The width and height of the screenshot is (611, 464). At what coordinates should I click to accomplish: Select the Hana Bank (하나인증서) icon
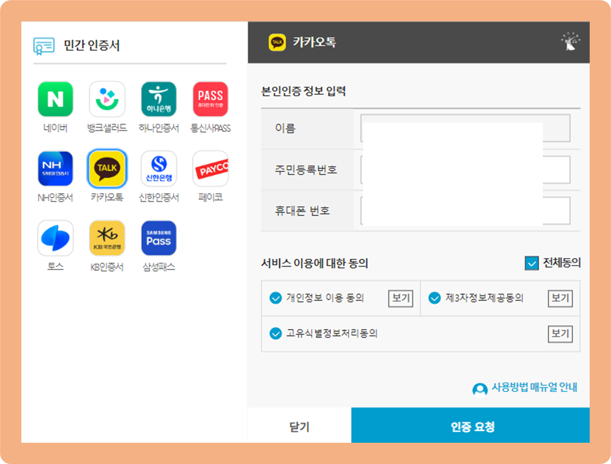(x=159, y=99)
